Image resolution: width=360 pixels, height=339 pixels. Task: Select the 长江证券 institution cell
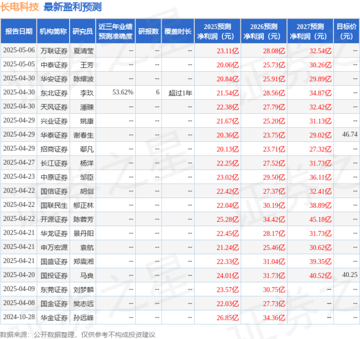click(54, 163)
